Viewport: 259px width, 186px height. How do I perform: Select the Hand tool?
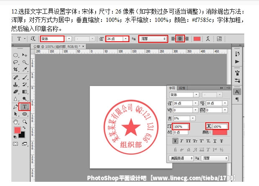[x=16, y=122]
